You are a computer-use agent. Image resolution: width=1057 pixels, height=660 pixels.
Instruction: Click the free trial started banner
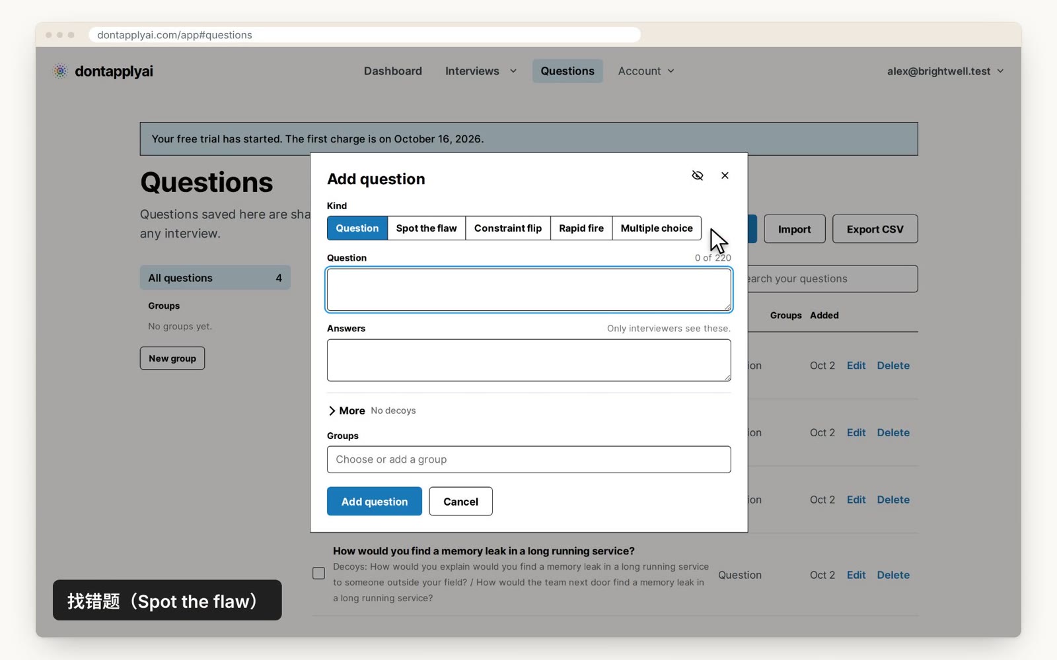[528, 139]
